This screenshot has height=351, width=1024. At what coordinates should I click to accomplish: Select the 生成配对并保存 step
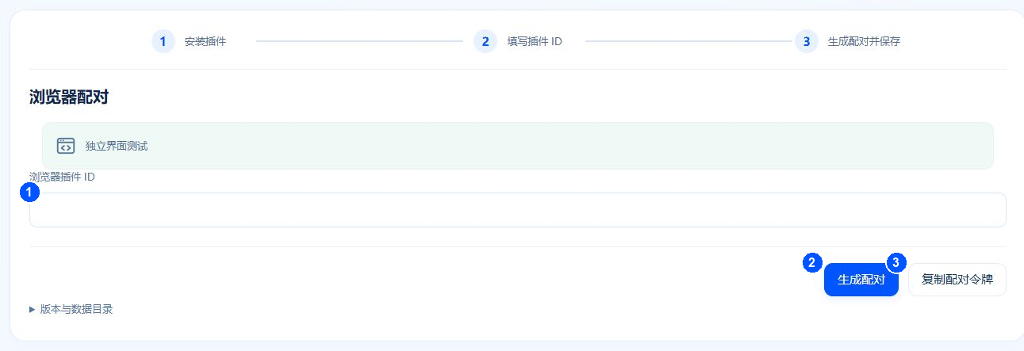click(848, 41)
